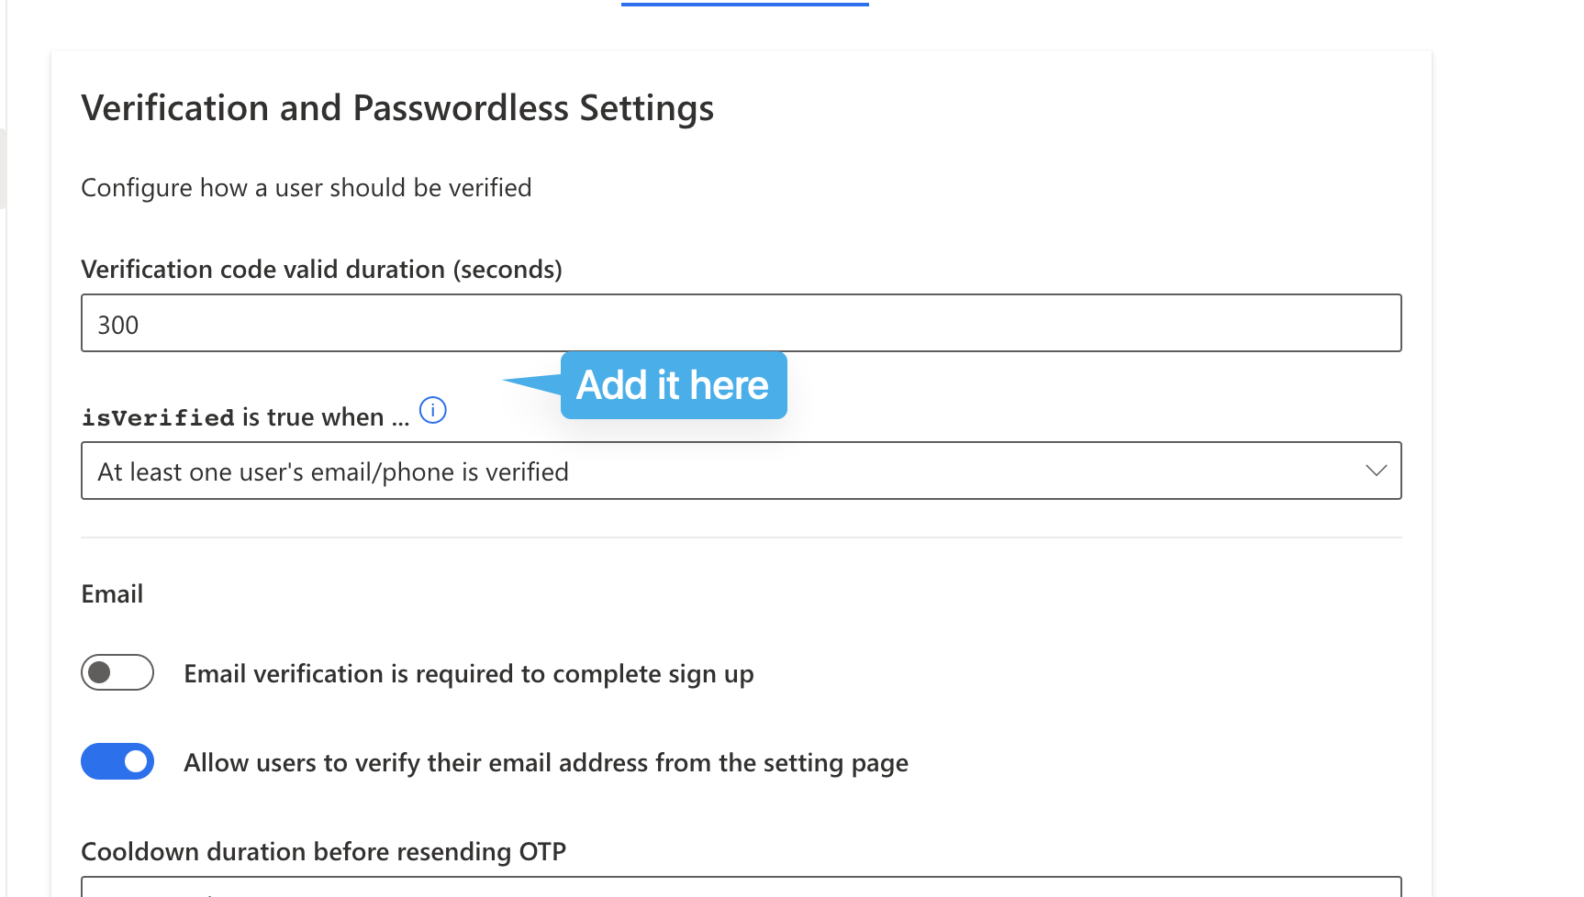Click the "Email" section heading
The height and width of the screenshot is (897, 1584).
pyautogui.click(x=112, y=593)
